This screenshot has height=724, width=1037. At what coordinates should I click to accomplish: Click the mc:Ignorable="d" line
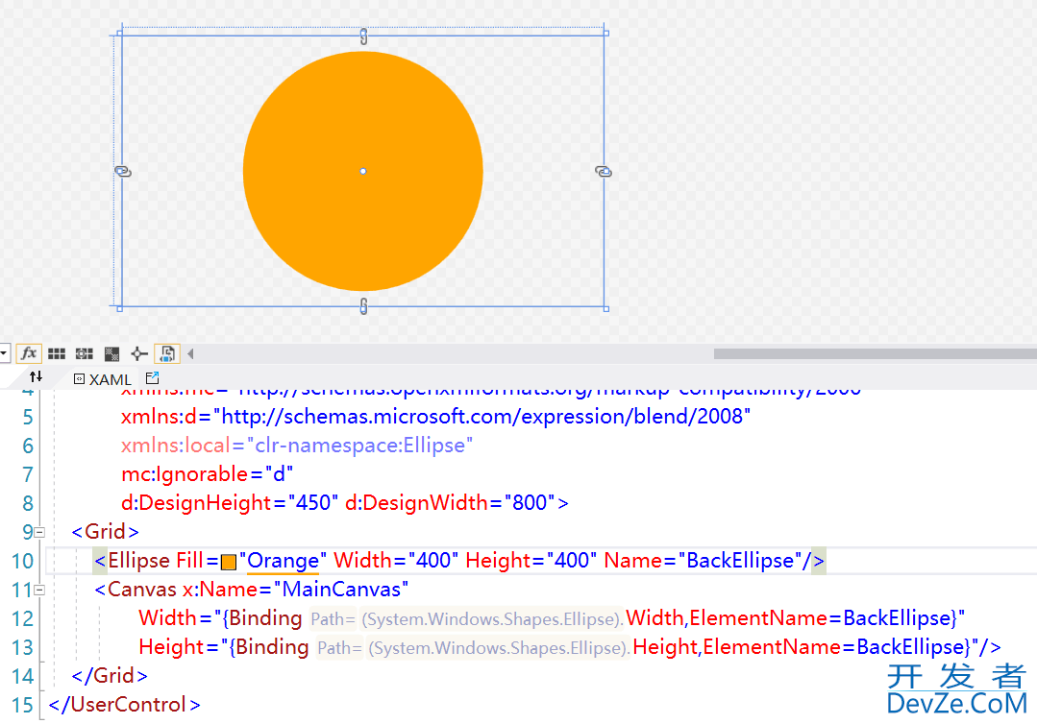tap(207, 474)
